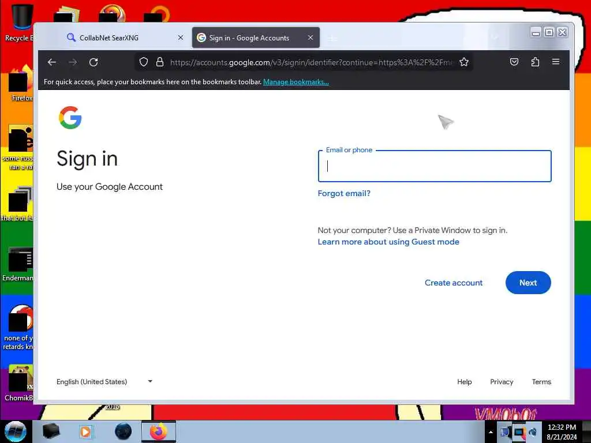The width and height of the screenshot is (591, 443).
Task: Click the Forgot email? link
Action: pos(344,193)
